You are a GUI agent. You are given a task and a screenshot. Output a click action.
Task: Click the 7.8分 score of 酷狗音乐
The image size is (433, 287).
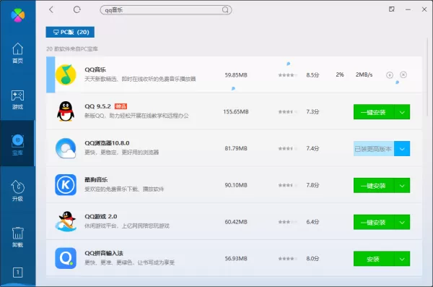(312, 185)
